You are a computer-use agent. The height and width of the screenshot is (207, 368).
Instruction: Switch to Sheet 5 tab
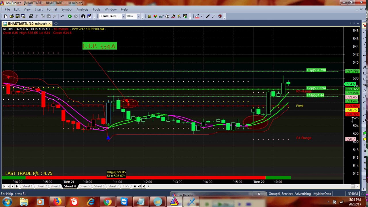[x=85, y=186]
